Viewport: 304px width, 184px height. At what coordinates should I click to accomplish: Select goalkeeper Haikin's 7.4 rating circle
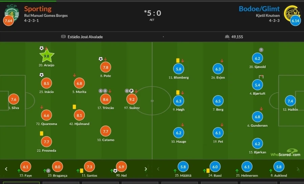(x=290, y=101)
